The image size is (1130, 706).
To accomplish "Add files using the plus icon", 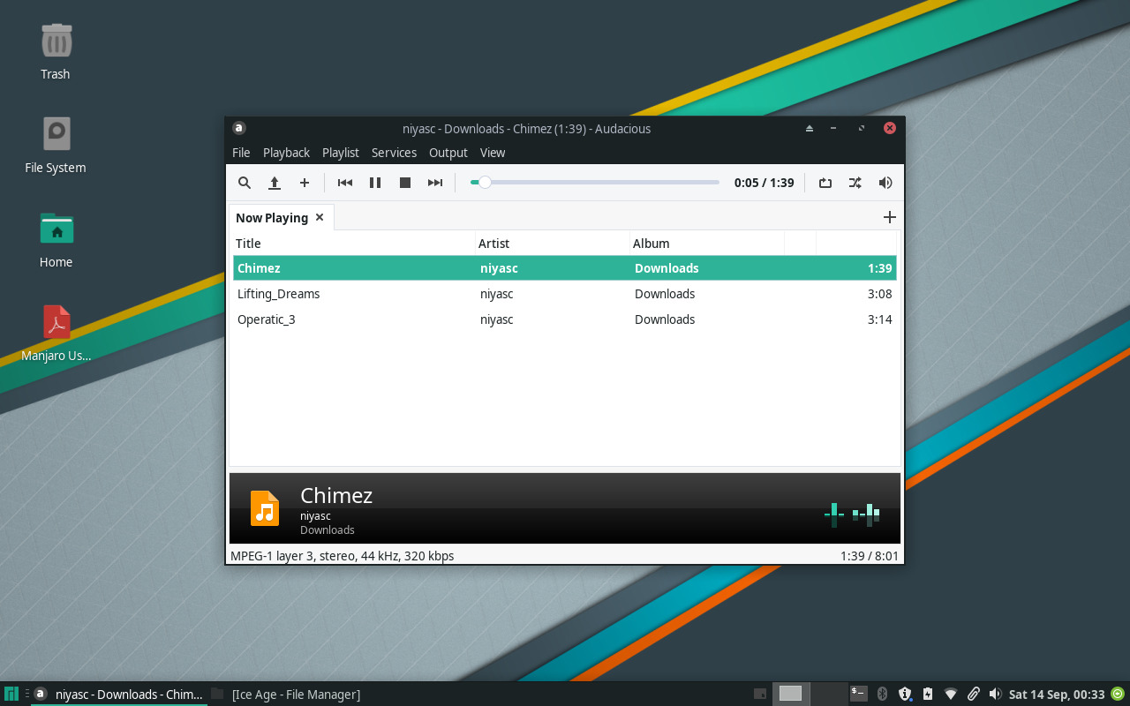I will coord(305,183).
